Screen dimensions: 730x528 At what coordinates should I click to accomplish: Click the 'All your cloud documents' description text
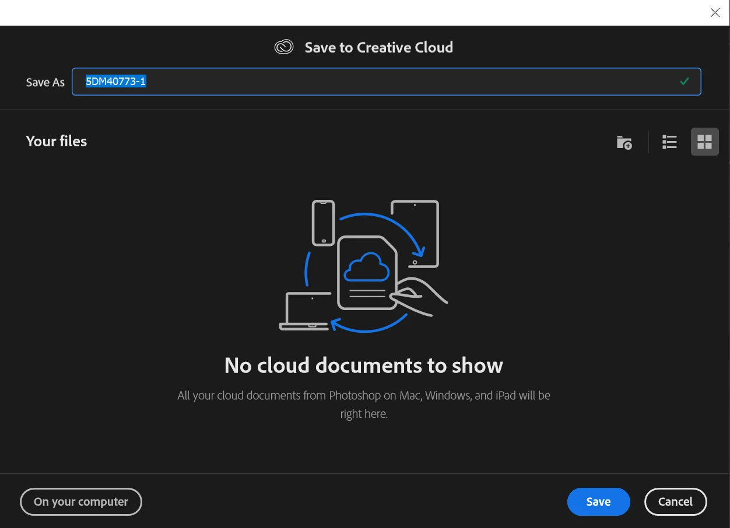[x=364, y=404]
